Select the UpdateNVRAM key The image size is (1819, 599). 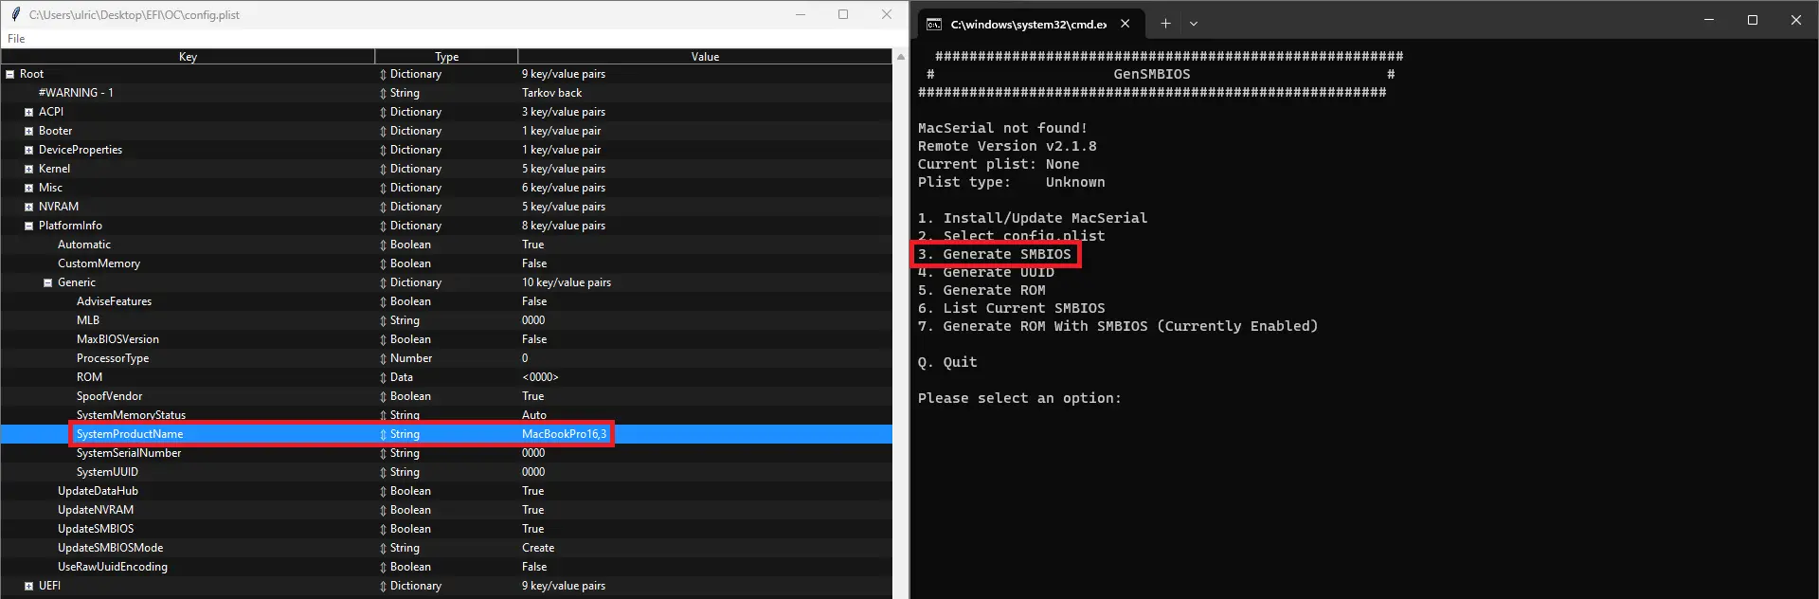(x=96, y=510)
